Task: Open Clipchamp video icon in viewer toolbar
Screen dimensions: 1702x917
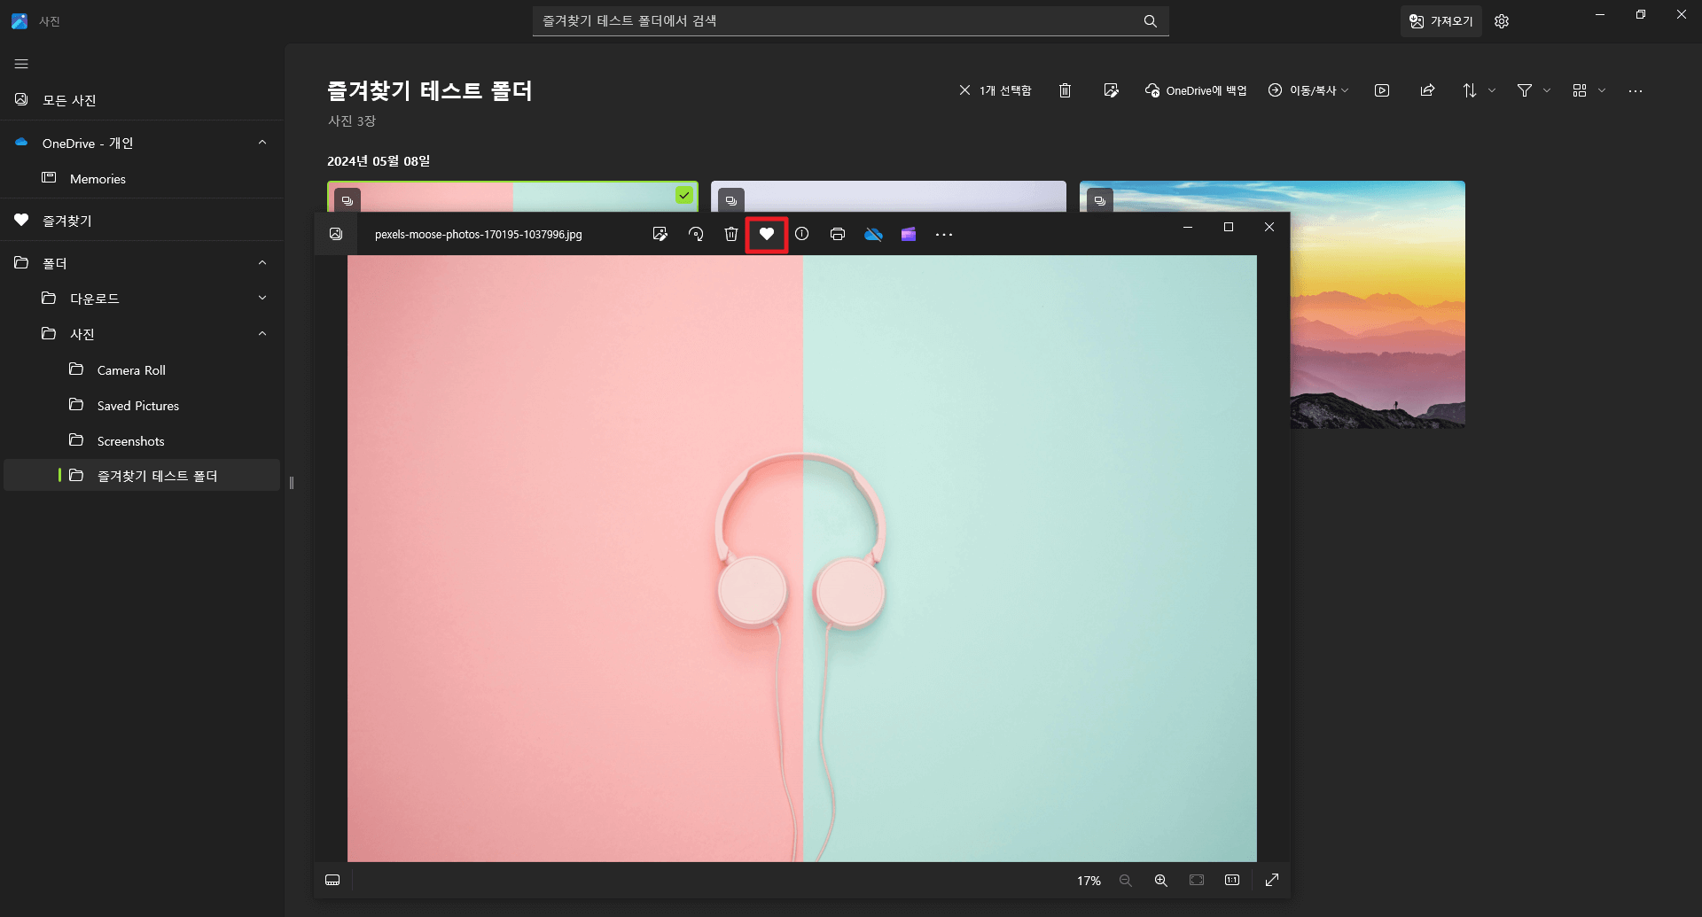Action: [x=909, y=235]
